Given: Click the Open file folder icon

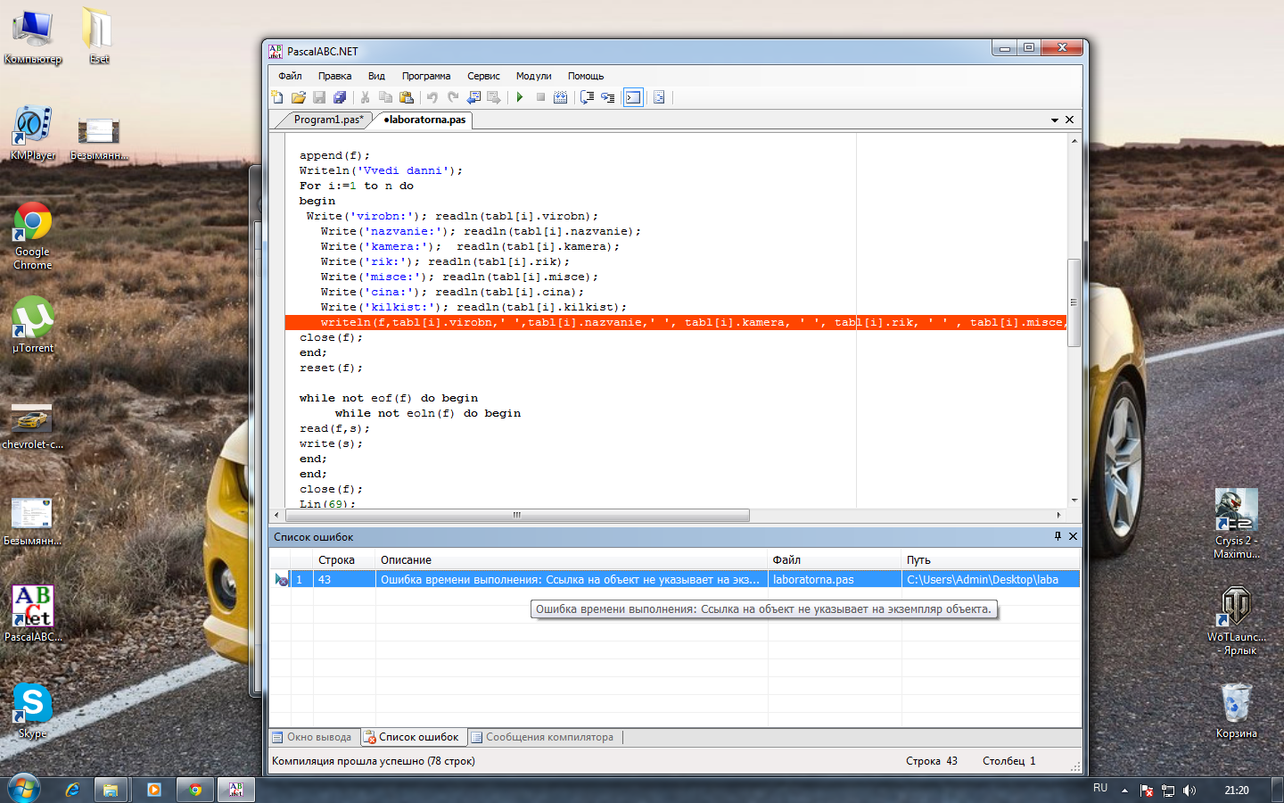Looking at the screenshot, I should coord(298,97).
